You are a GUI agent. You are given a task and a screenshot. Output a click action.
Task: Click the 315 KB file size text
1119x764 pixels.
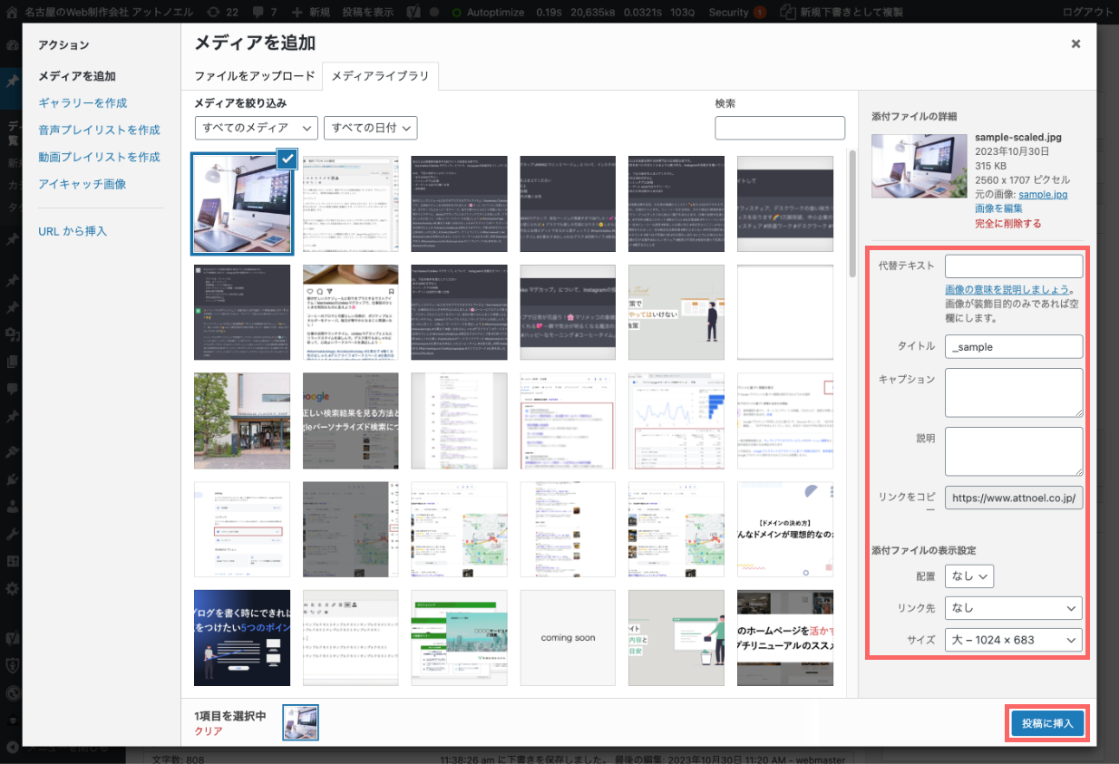pyautogui.click(x=990, y=166)
